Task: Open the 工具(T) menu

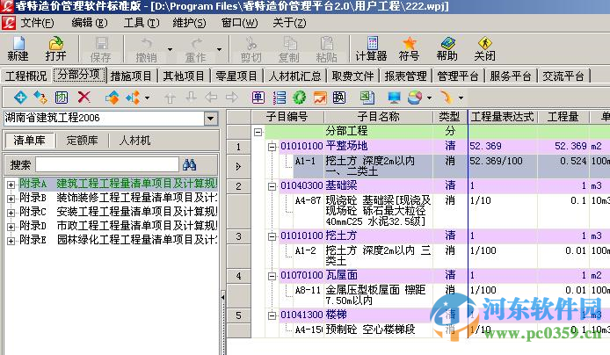Action: click(x=142, y=23)
